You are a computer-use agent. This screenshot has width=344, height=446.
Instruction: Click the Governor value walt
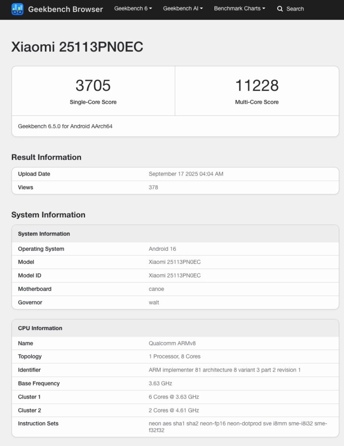tap(154, 302)
